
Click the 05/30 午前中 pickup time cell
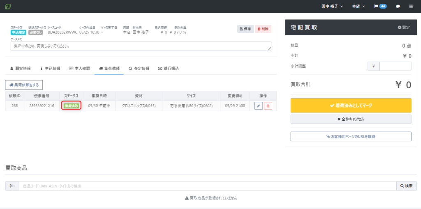tap(99, 106)
